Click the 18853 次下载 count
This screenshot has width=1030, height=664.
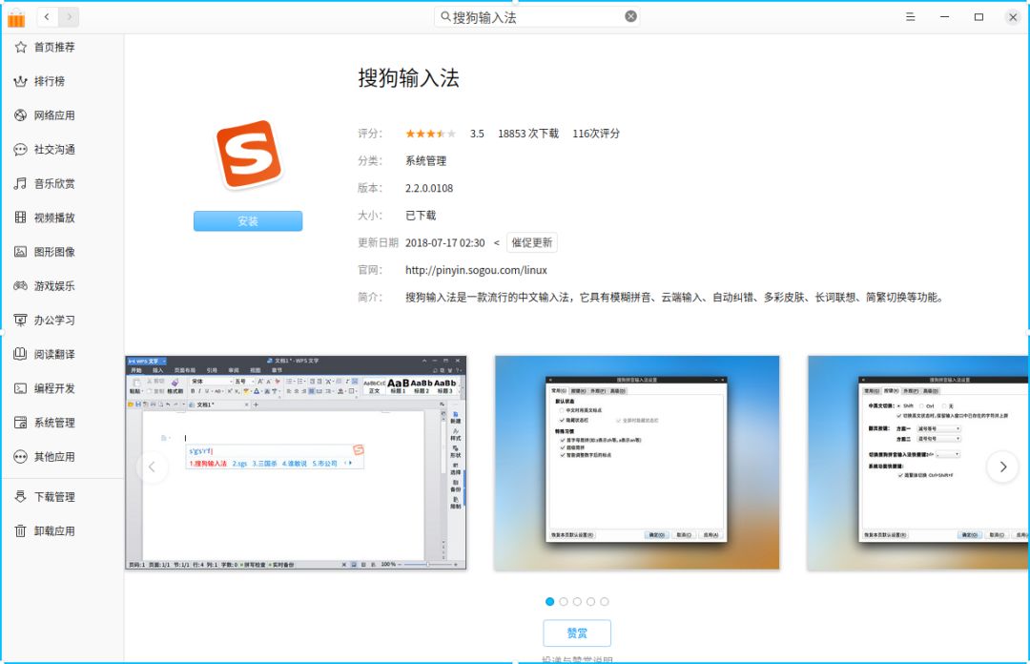pos(528,134)
